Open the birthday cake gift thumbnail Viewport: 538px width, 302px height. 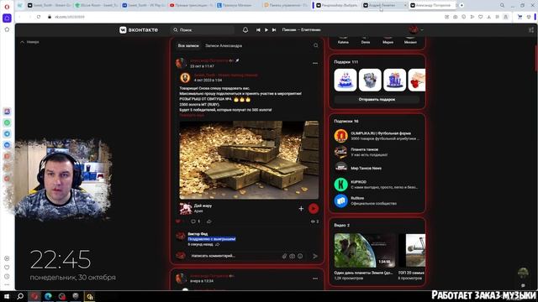(x=345, y=80)
